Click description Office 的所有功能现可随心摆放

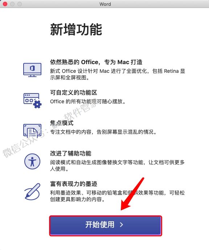[88, 101]
